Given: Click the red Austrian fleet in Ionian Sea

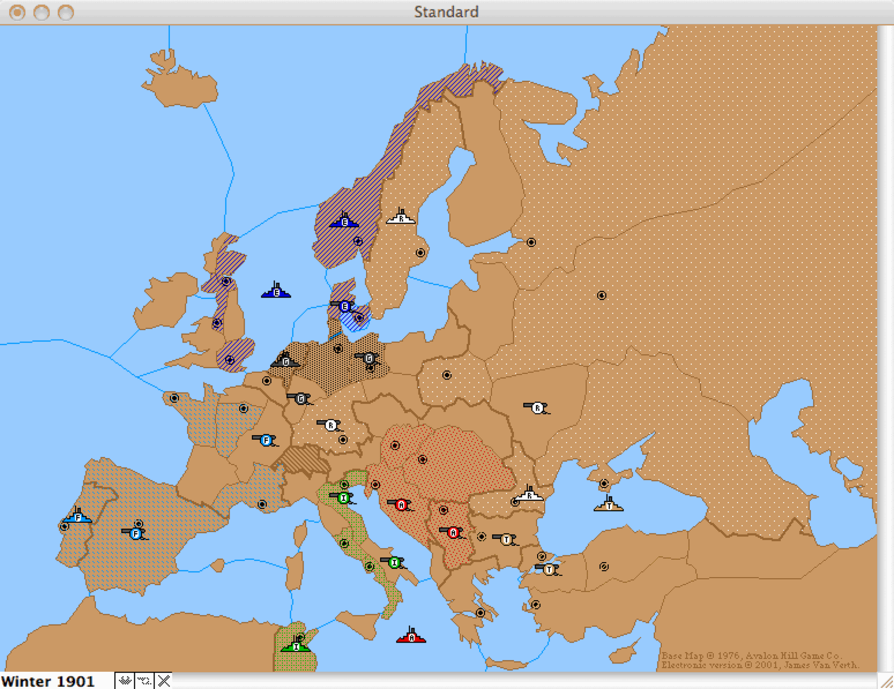Looking at the screenshot, I should coord(411,635).
